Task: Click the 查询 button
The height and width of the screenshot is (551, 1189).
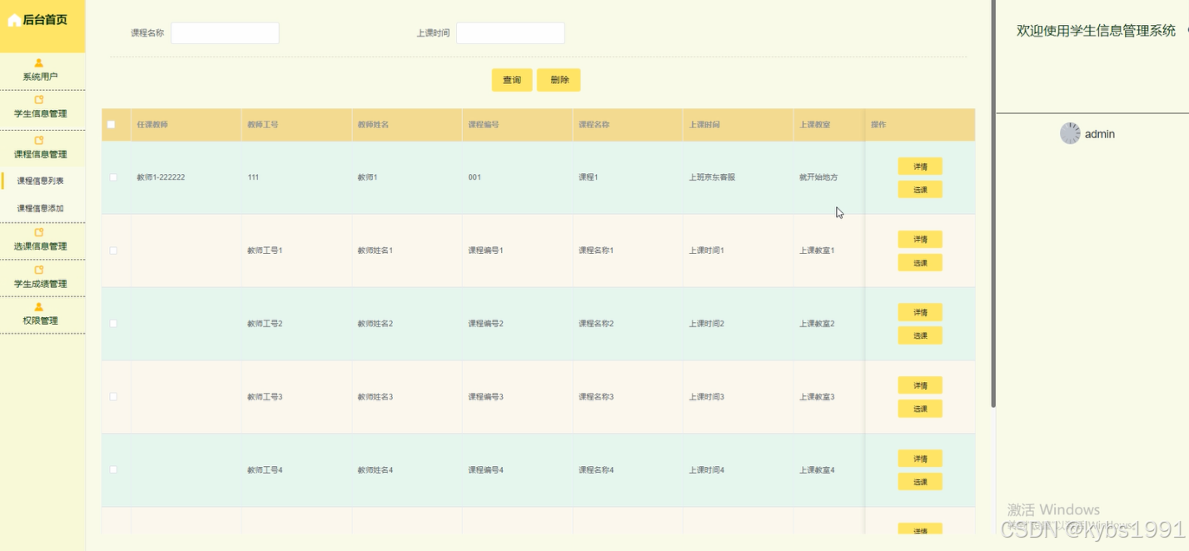Action: 512,80
